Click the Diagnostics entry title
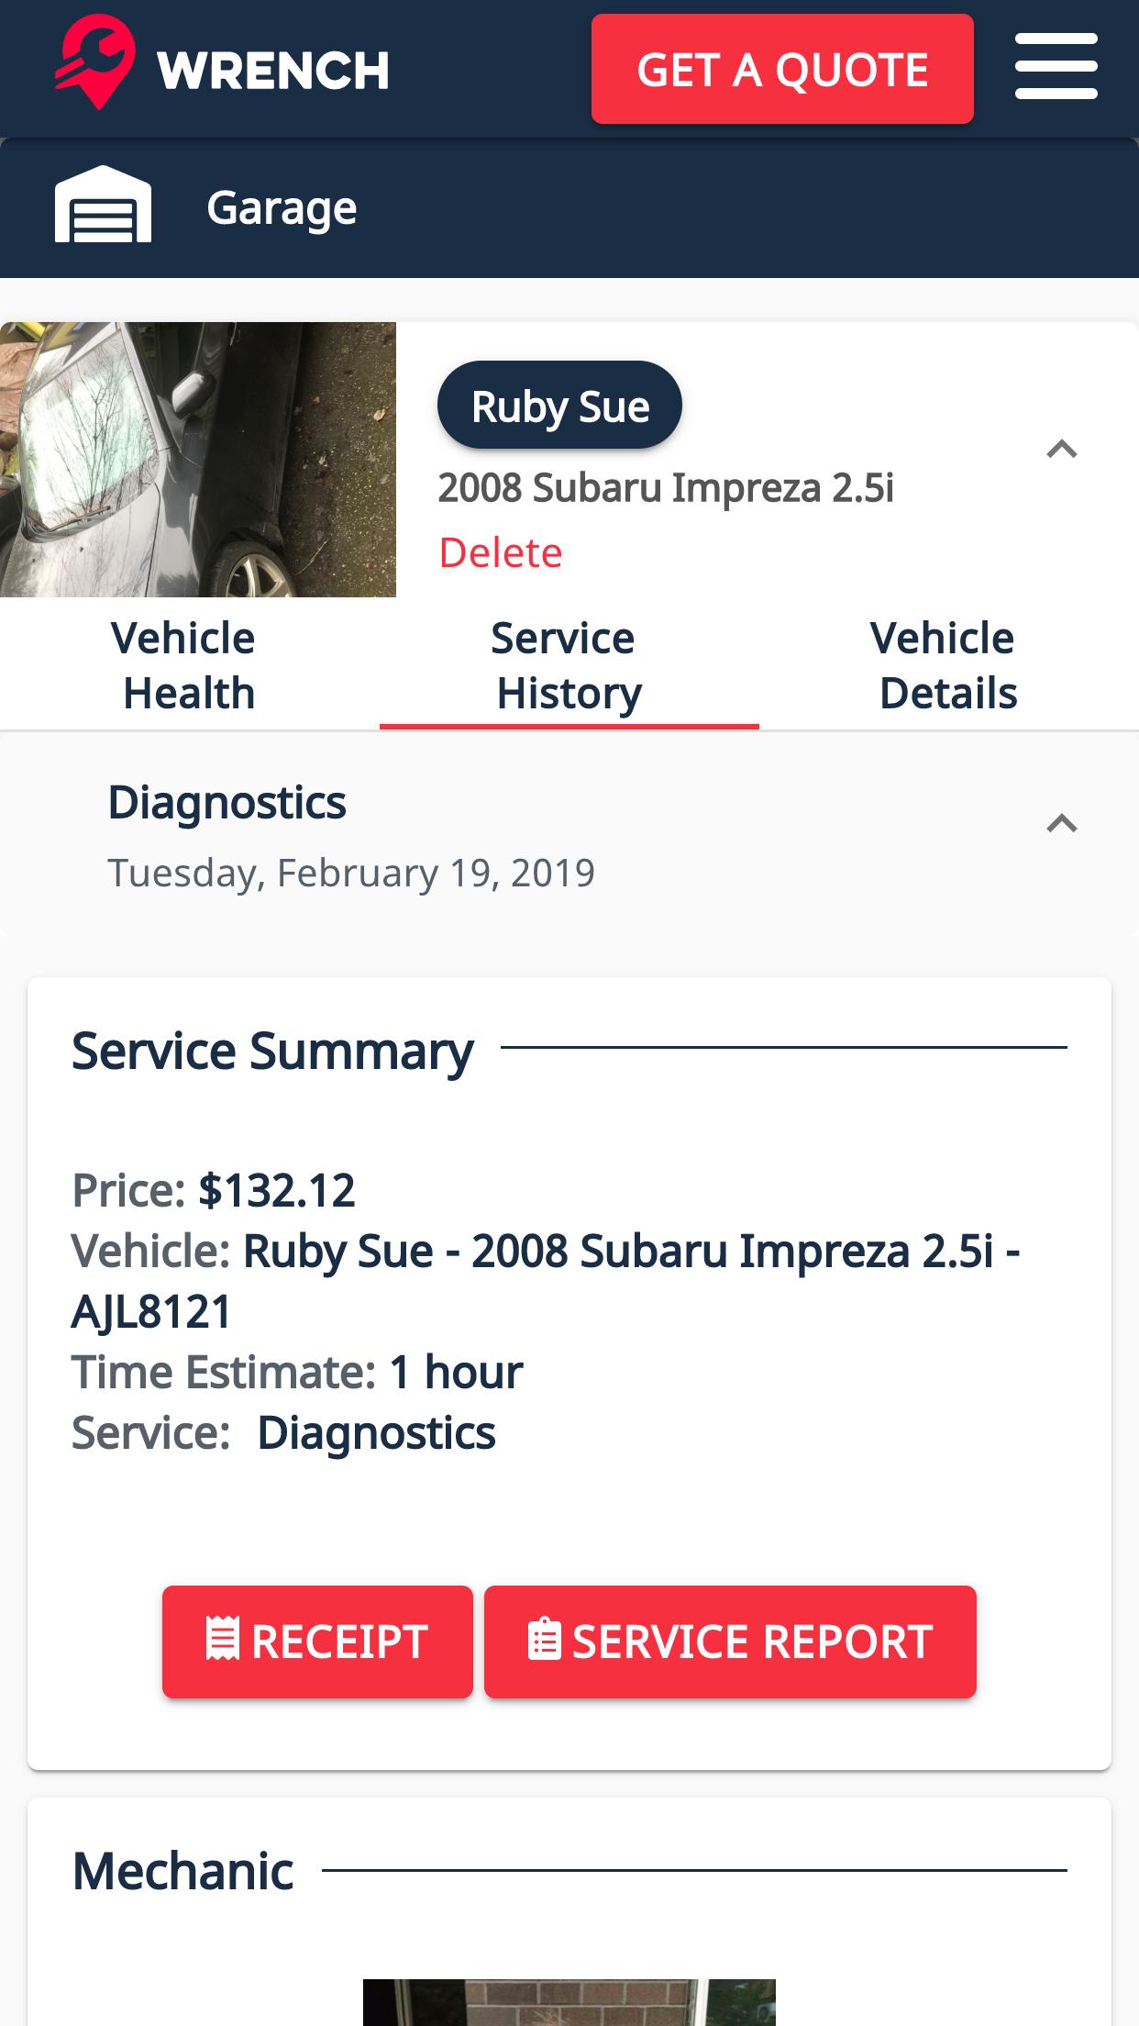 pos(227,803)
